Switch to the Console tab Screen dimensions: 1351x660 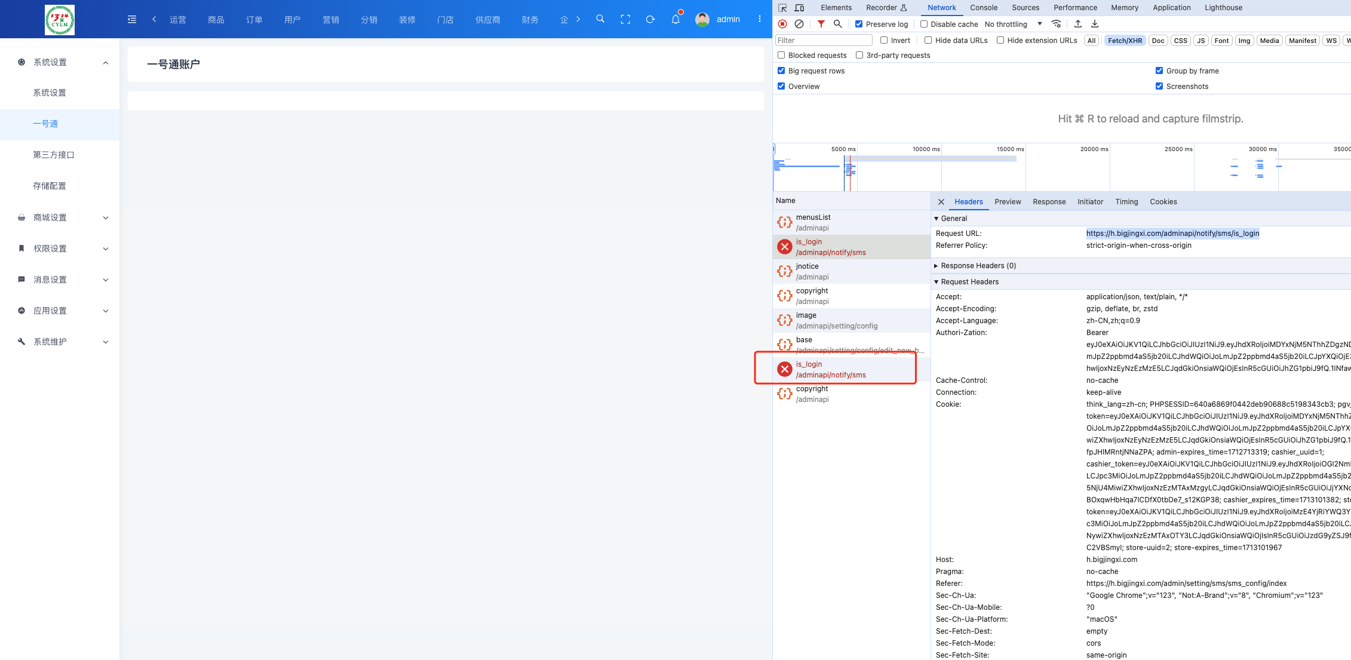(984, 8)
